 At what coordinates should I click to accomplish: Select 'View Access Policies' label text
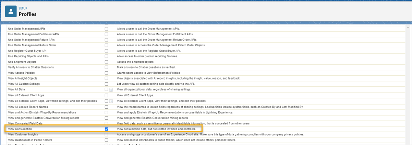pos(22,73)
